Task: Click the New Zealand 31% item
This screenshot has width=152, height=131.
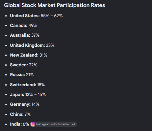Action: click(x=29, y=55)
